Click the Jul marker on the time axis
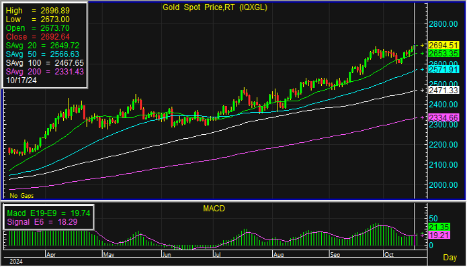Viewport: 467px width, 267px height. tap(218, 255)
